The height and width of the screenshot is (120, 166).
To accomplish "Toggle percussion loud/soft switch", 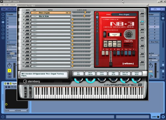I will coord(110,44).
